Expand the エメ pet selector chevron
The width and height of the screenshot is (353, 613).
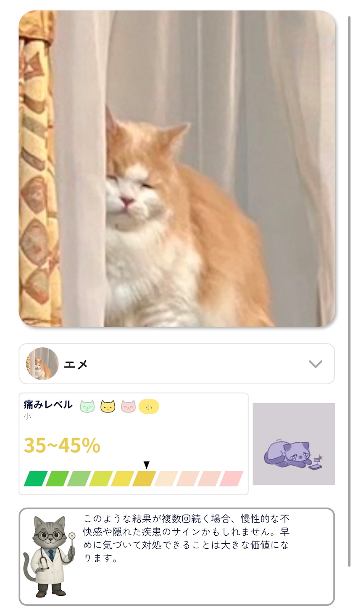(316, 364)
